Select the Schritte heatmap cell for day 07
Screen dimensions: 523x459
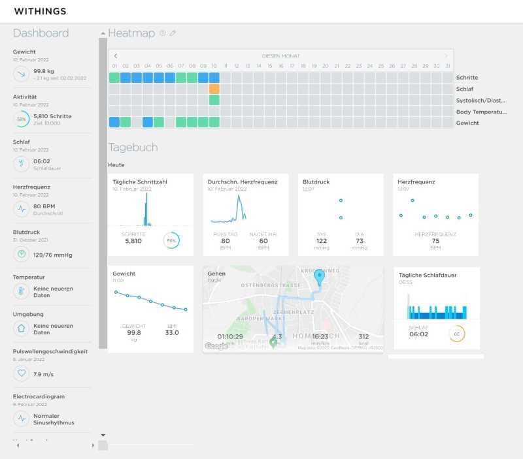[181, 78]
